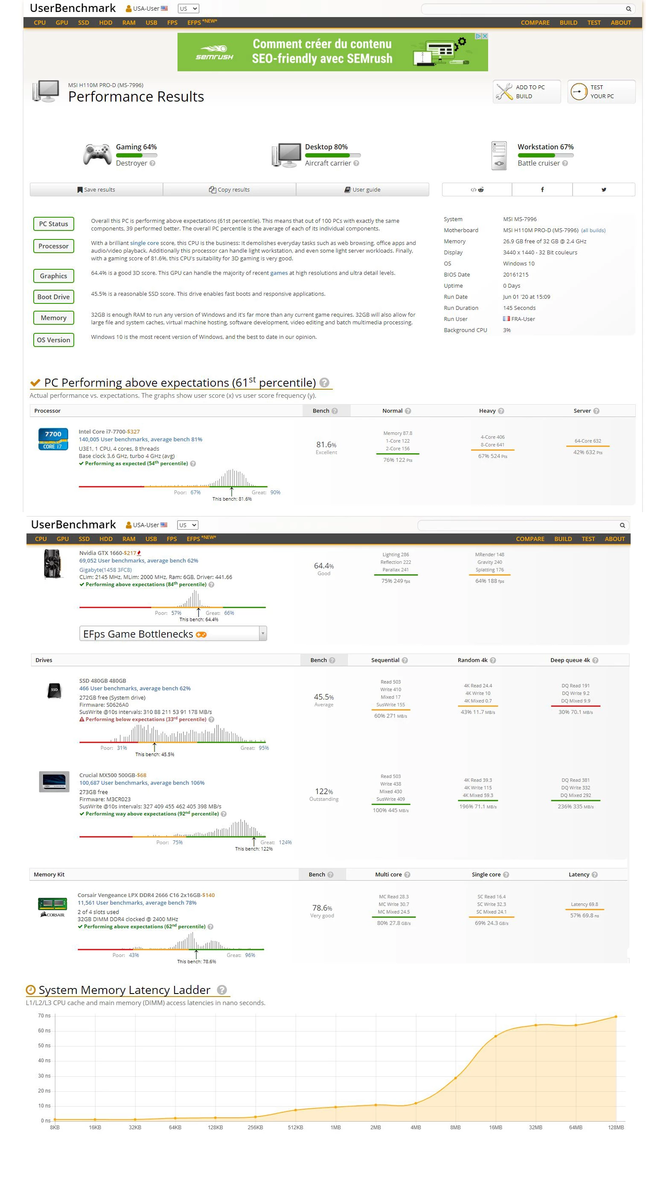The image size is (646, 1195).
Task: Click the gamepad icon beside Gaming 64%
Action: (97, 155)
